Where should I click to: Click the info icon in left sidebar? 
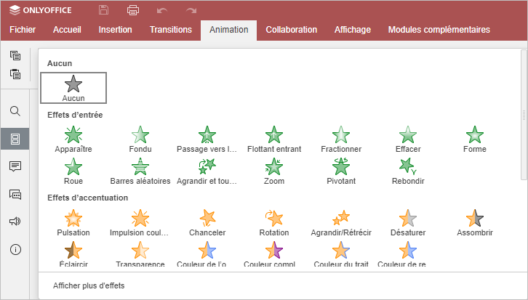pos(15,250)
